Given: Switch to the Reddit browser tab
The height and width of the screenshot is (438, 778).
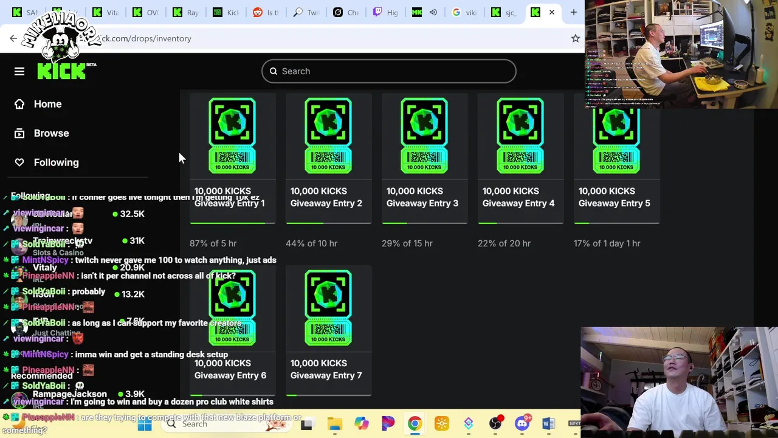Looking at the screenshot, I should coord(265,12).
